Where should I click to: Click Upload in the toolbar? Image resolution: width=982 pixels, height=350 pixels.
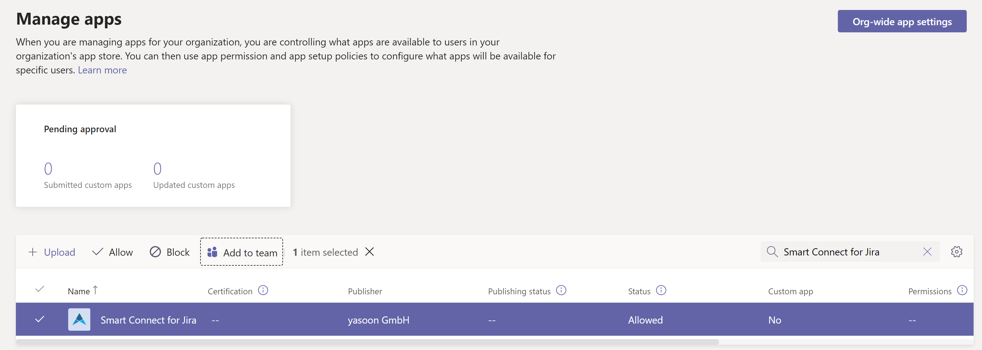(x=52, y=252)
